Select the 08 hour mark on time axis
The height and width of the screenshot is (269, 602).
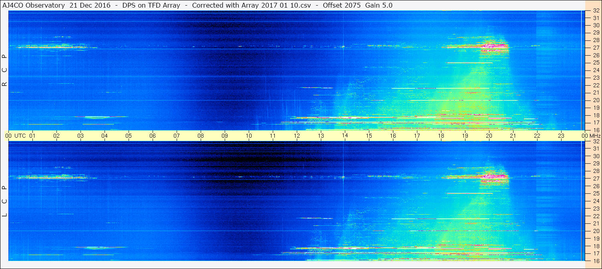201,136
